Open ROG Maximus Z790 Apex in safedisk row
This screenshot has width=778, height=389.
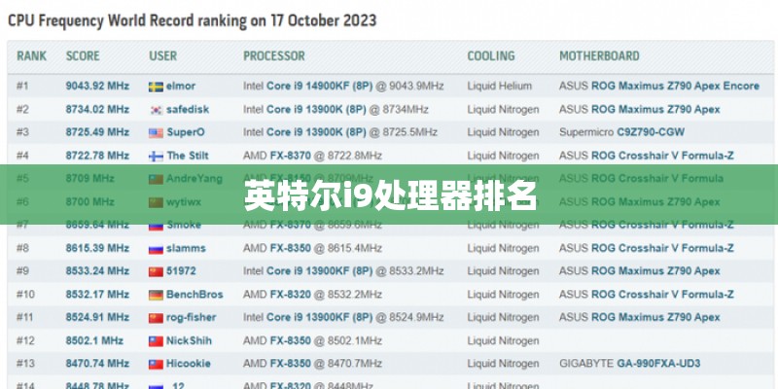coord(655,109)
